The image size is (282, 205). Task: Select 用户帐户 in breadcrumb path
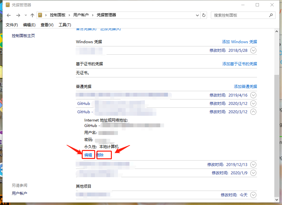pos(81,15)
